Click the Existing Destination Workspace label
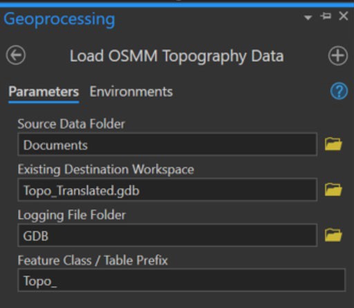This screenshot has height=308, width=354. 106,170
